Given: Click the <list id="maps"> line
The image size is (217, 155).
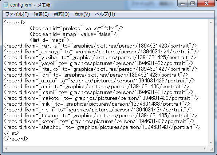Looking at the screenshot, I should point(50,40).
